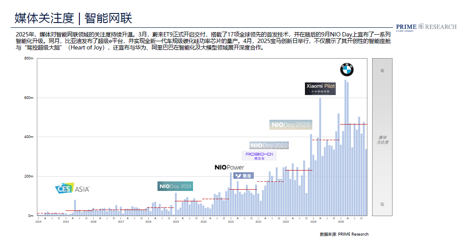Click the 媒体关注度 label on the scale bar
Screen dimensions: 465x243
(x=383, y=140)
